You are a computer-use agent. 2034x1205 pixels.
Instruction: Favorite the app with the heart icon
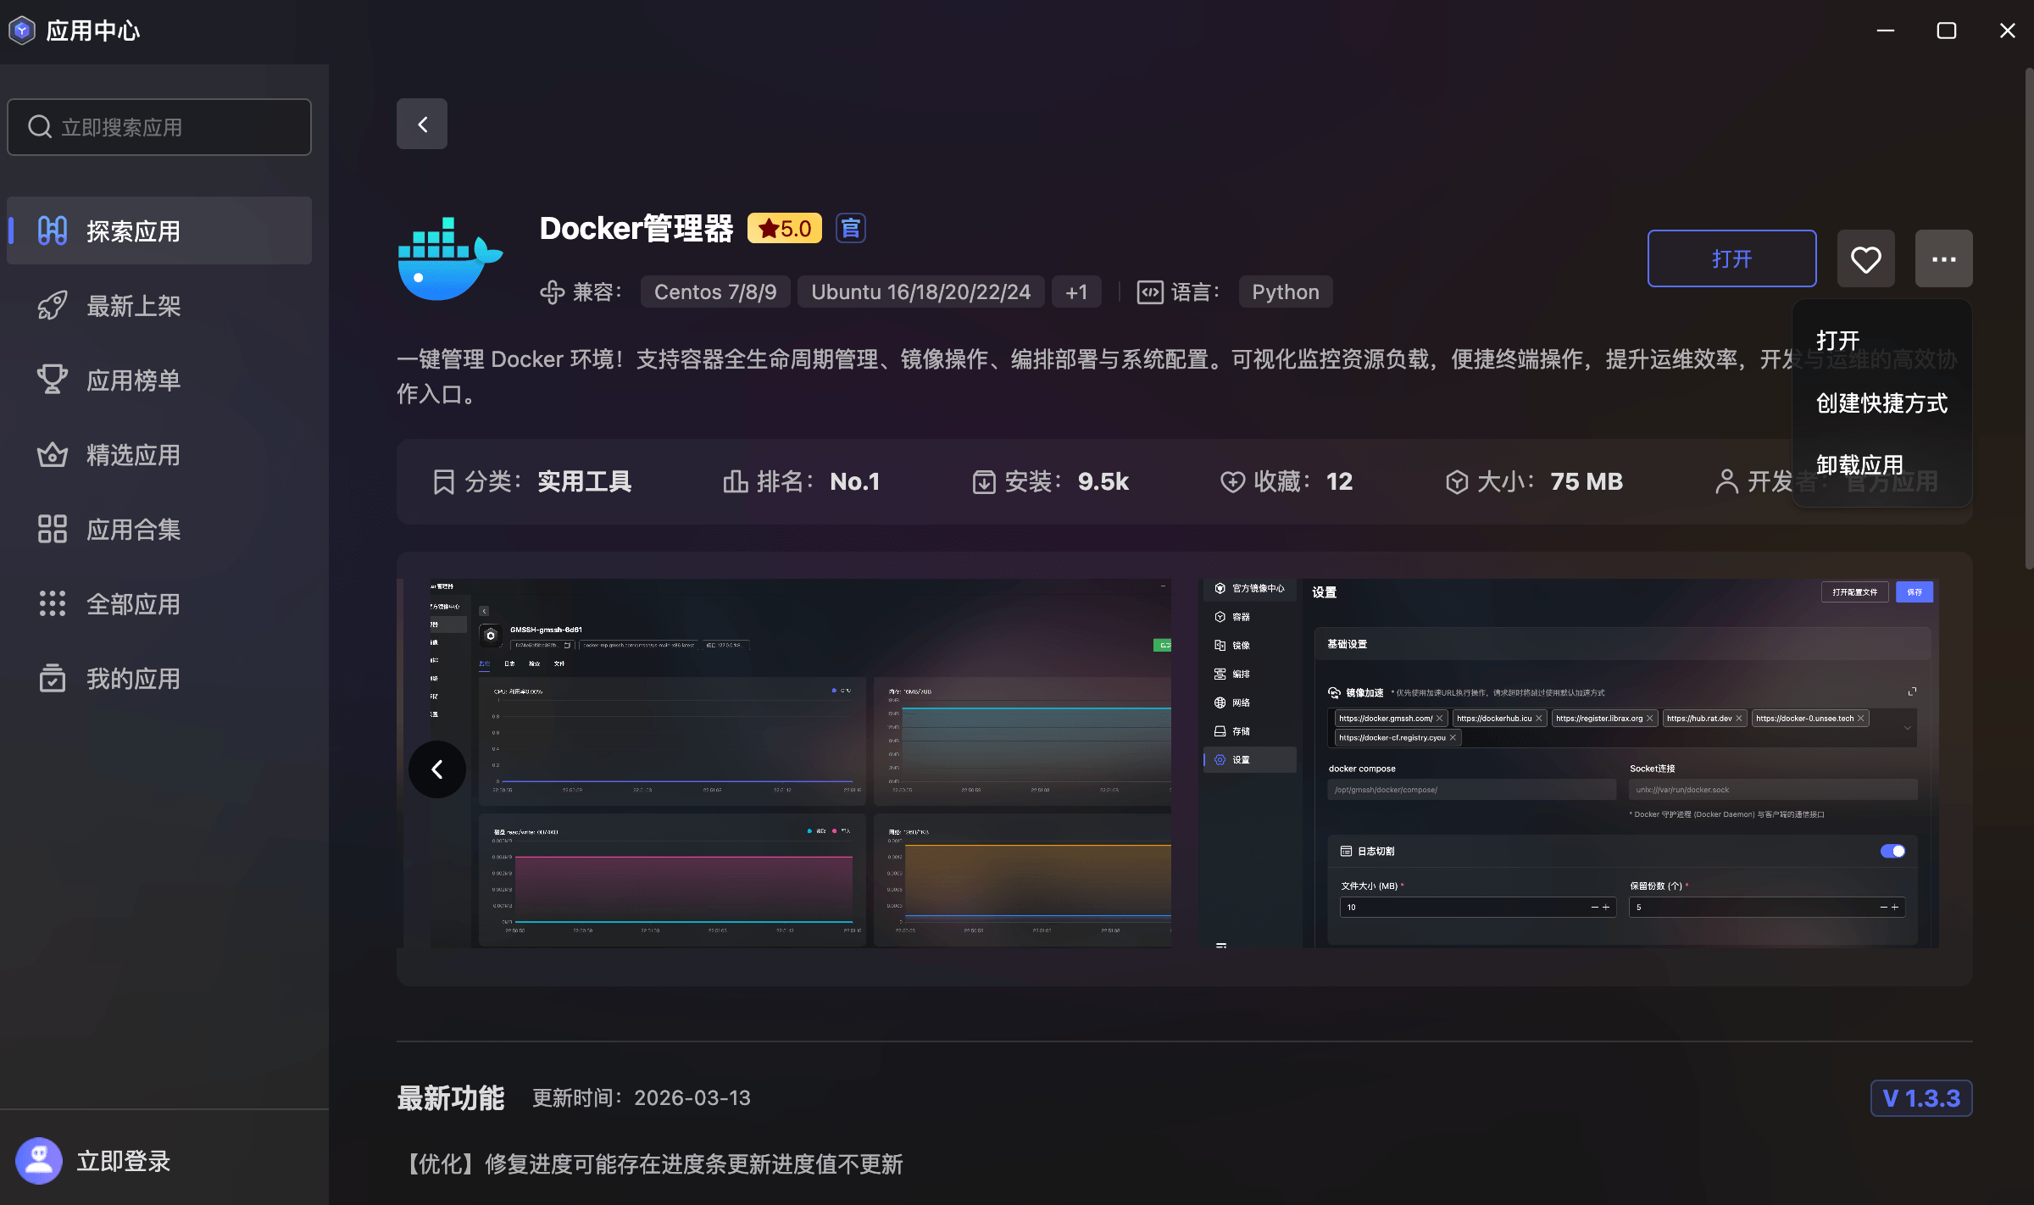(x=1865, y=258)
